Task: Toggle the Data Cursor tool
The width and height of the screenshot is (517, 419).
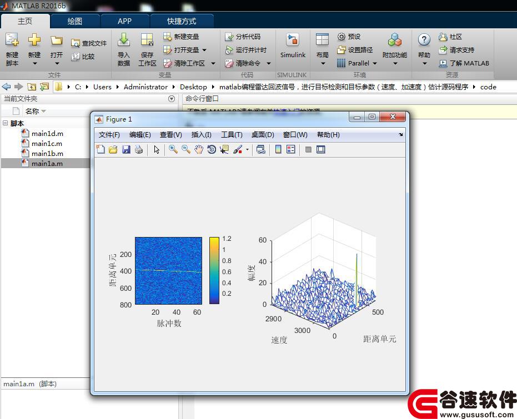Action: click(x=224, y=149)
